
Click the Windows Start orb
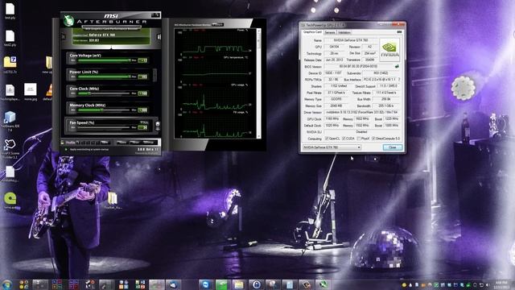6,284
